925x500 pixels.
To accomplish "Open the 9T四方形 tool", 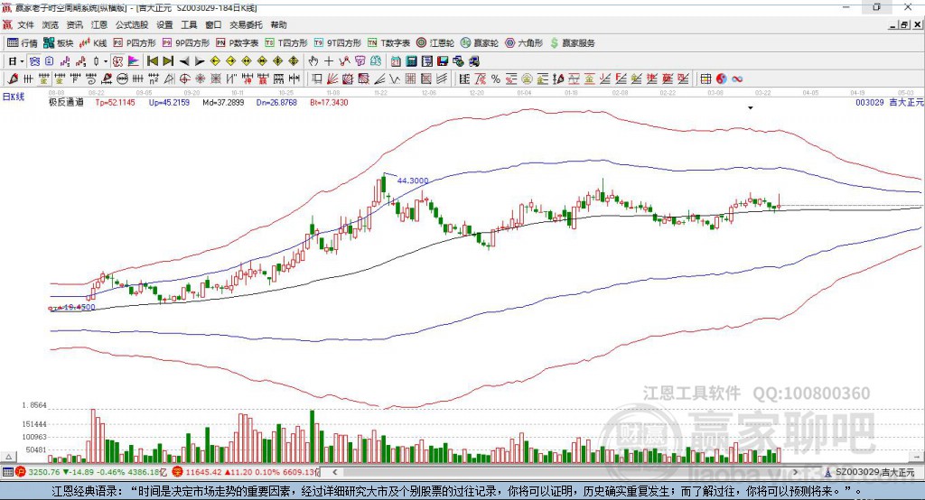I will click(x=338, y=43).
